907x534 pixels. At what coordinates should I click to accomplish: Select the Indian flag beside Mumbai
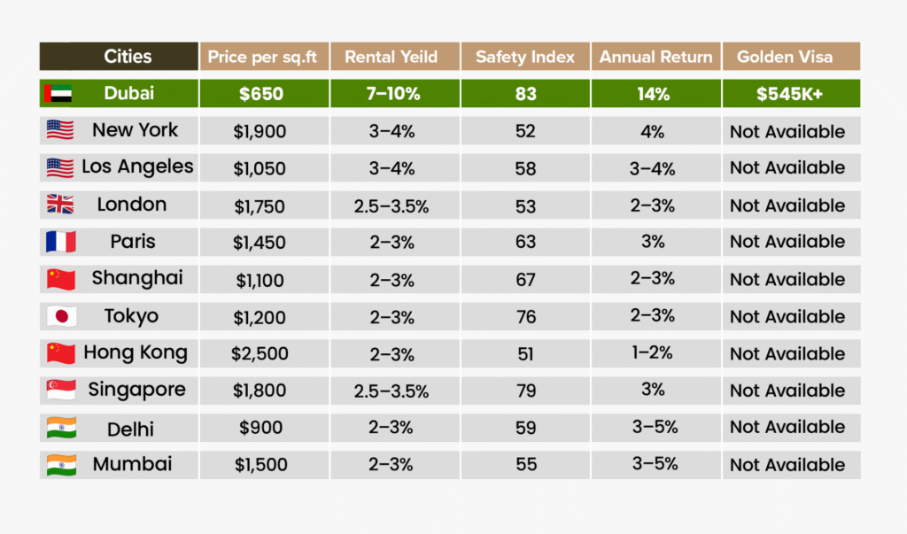click(61, 464)
